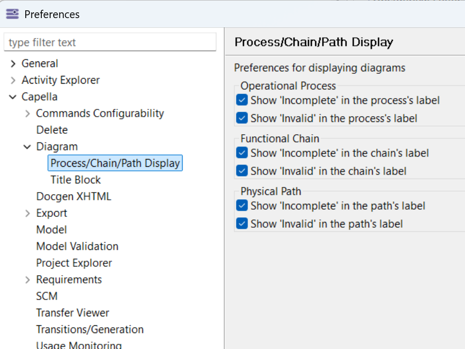The image size is (465, 349).
Task: Open Title Block preferences
Action: tap(76, 180)
